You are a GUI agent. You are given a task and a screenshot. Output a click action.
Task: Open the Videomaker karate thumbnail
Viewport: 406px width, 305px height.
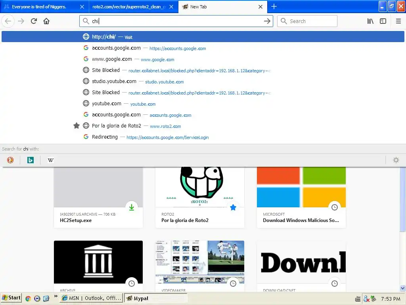tap(200, 262)
